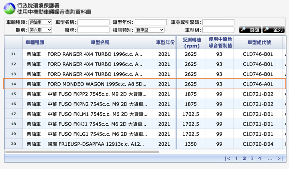
Task: Select 中華 FUSO FKKJ1 7545c.c. row name
Action: tap(97, 124)
